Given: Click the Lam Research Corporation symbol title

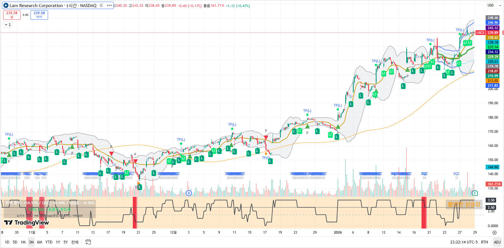Looking at the screenshot, I should click(36, 5).
